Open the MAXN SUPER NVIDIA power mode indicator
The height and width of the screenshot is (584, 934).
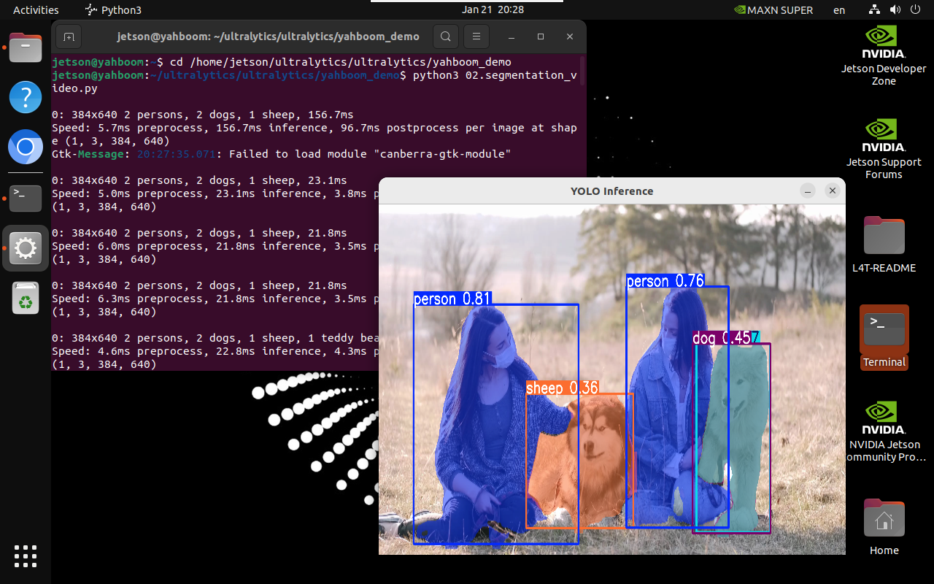[773, 10]
